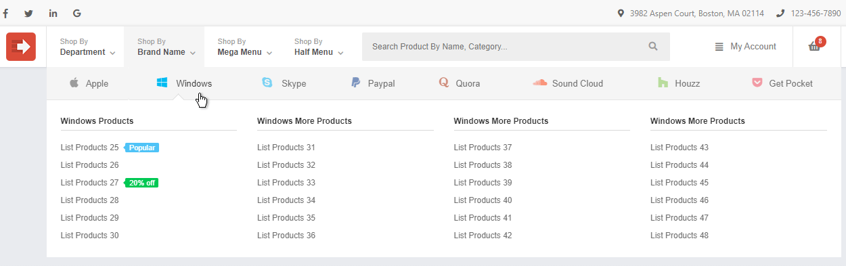Open List Products 31 link
846x266 pixels.
click(286, 148)
